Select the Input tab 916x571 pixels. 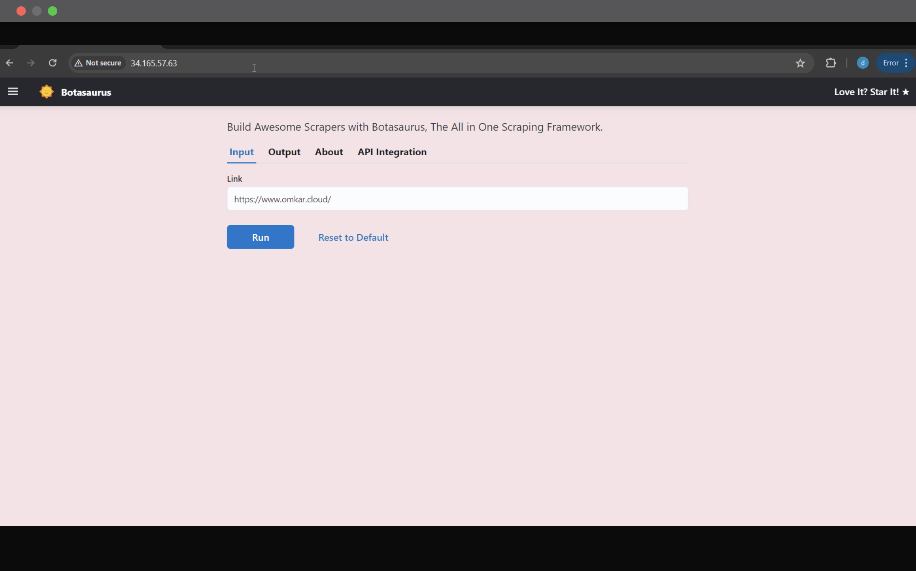(242, 152)
